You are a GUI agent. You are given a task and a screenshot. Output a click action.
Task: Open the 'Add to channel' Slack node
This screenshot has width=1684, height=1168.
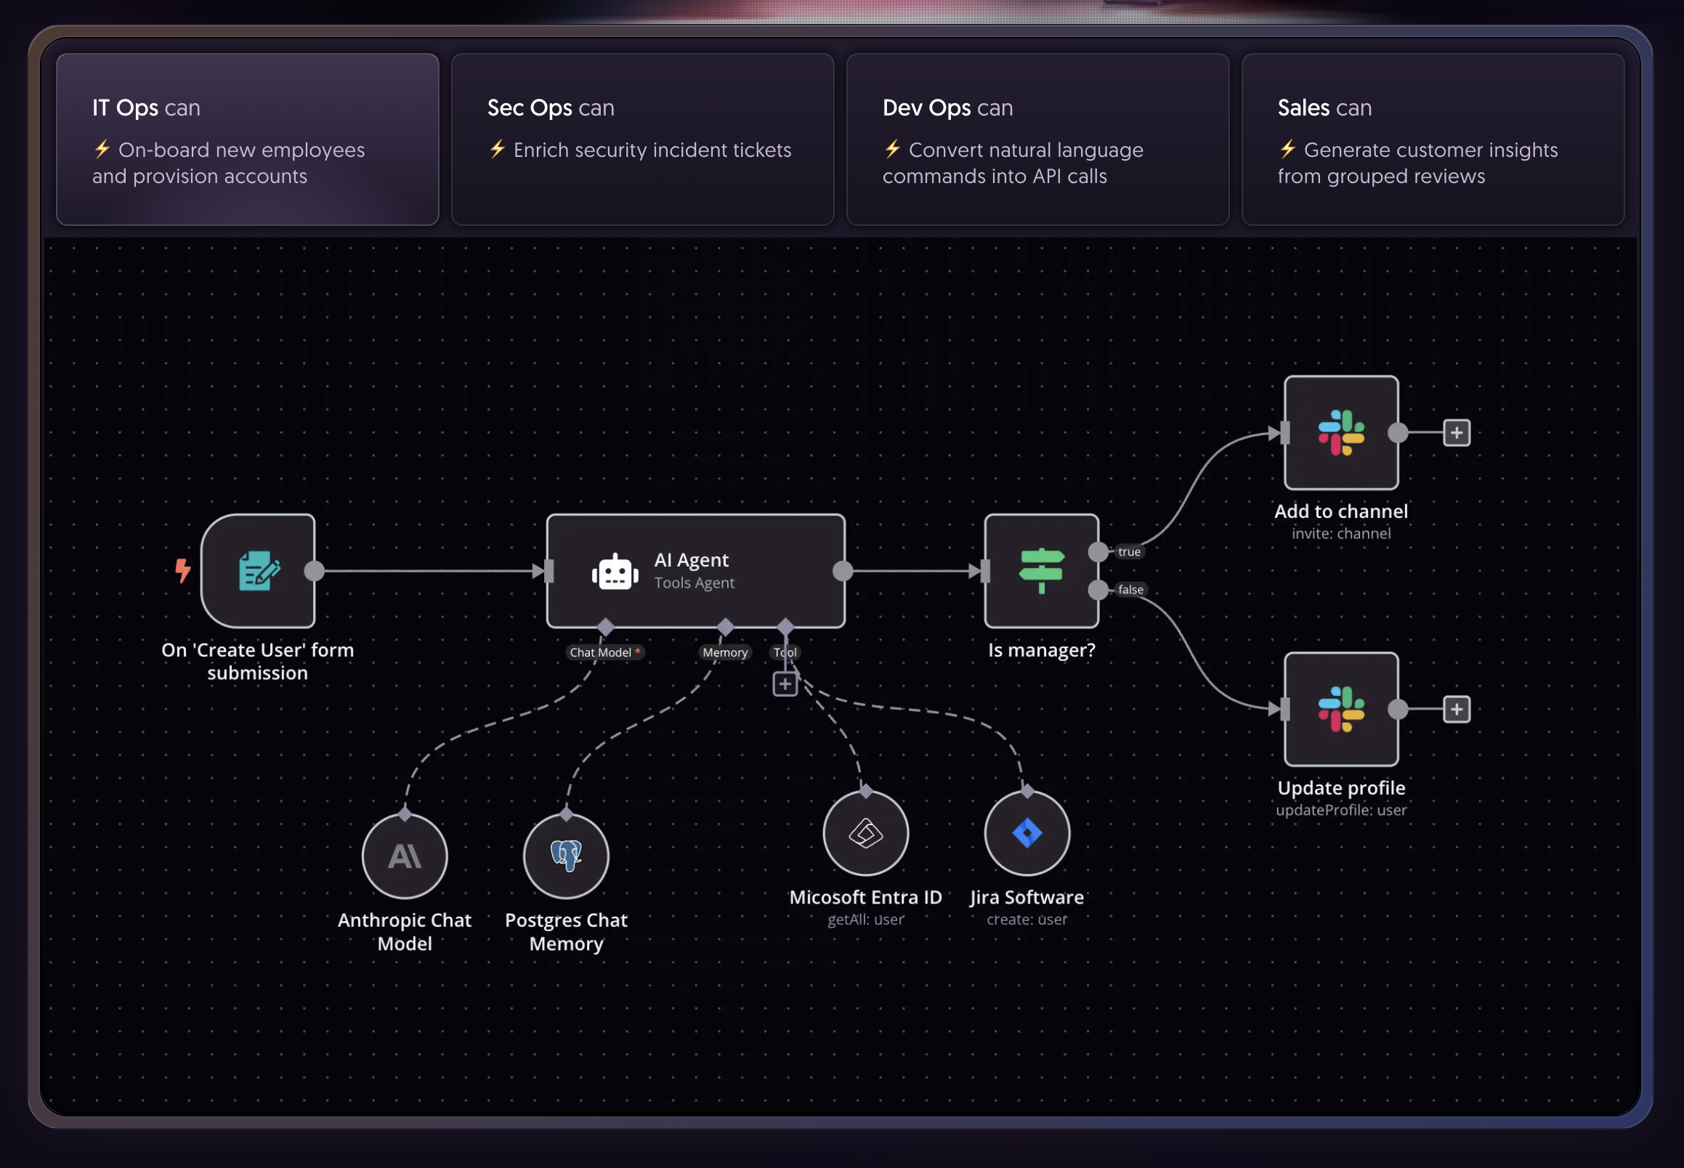[1341, 432]
